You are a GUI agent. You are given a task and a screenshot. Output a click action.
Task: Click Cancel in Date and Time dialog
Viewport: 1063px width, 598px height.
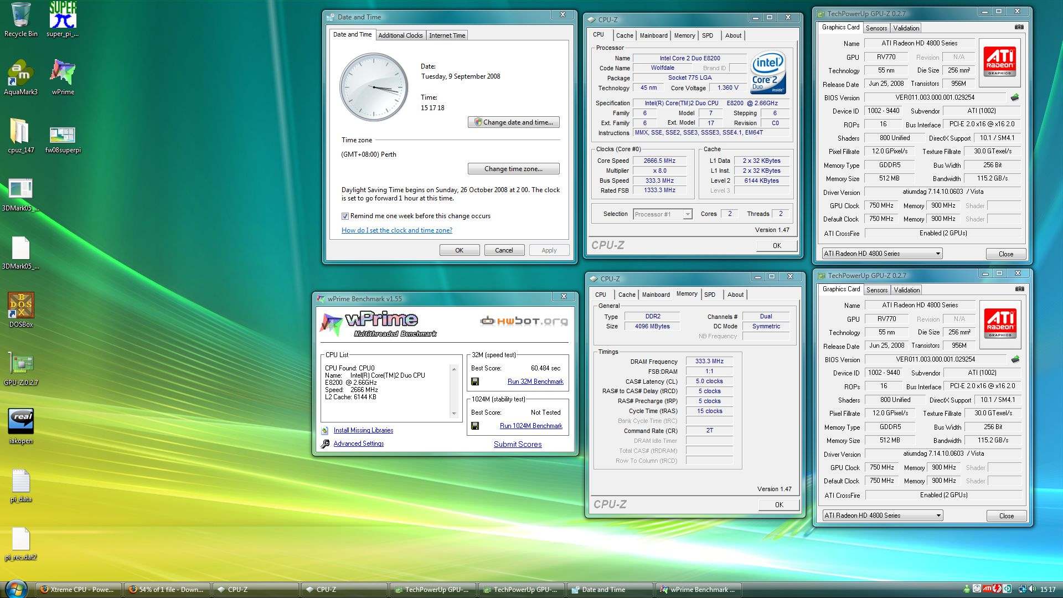pyautogui.click(x=504, y=250)
